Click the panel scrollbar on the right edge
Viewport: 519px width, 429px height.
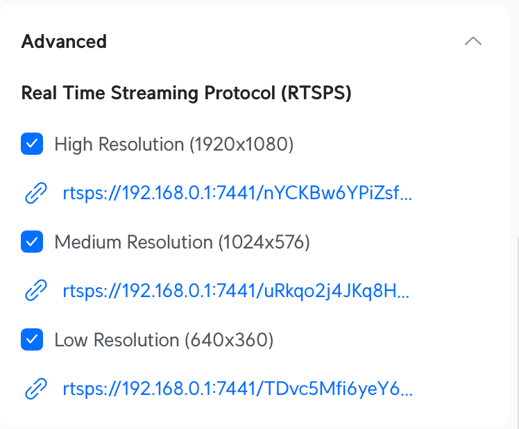(x=518, y=331)
